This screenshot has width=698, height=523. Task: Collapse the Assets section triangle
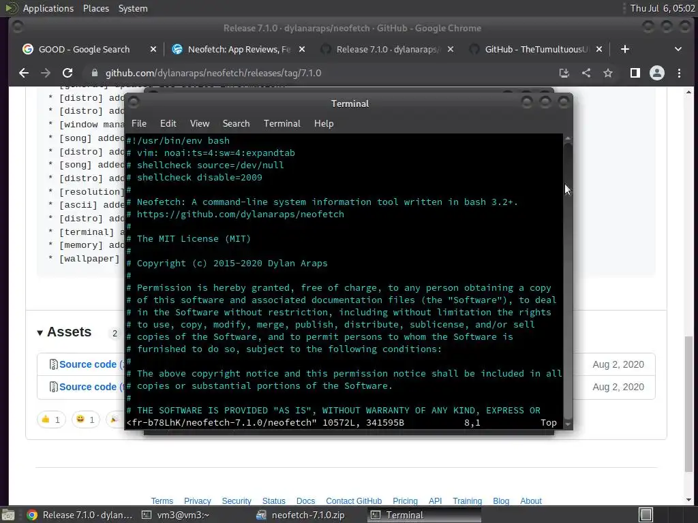40,332
